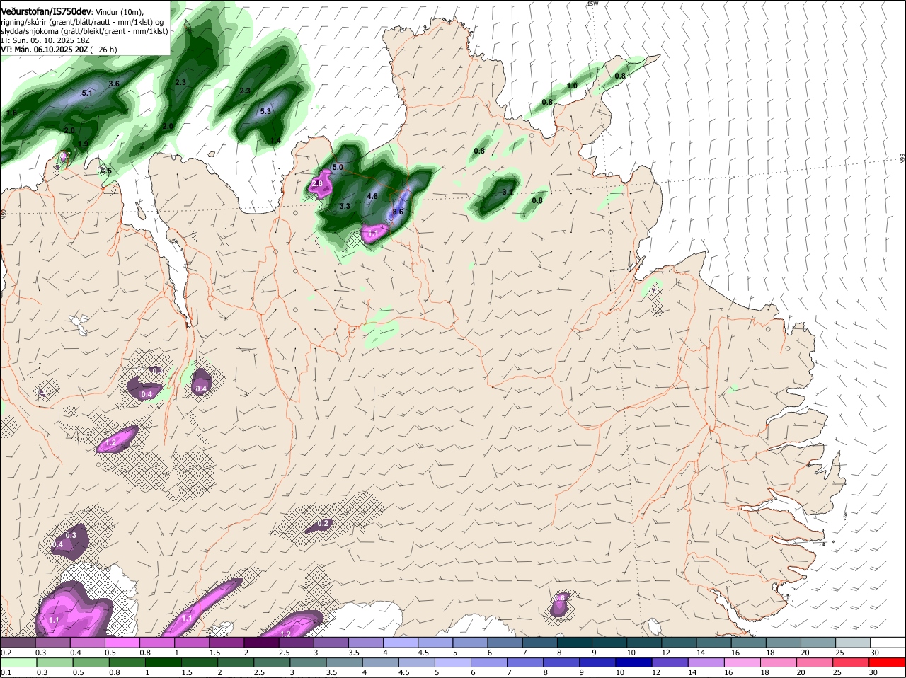The image size is (906, 678).
Task: Select the 1.0 rainfall value near the northern coast
Action: tap(573, 86)
